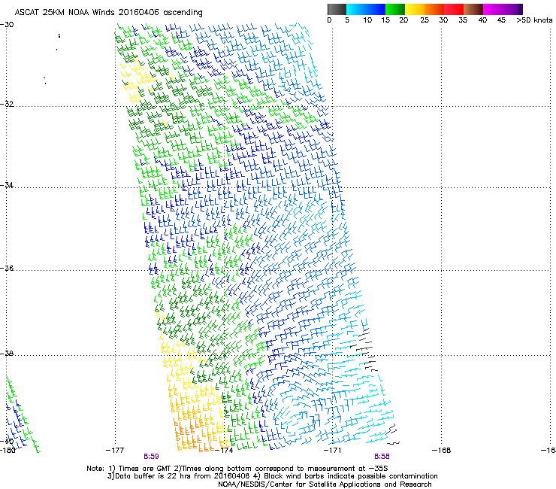Click the longitude label -177
This screenshot has height=489, width=556.
tap(115, 451)
